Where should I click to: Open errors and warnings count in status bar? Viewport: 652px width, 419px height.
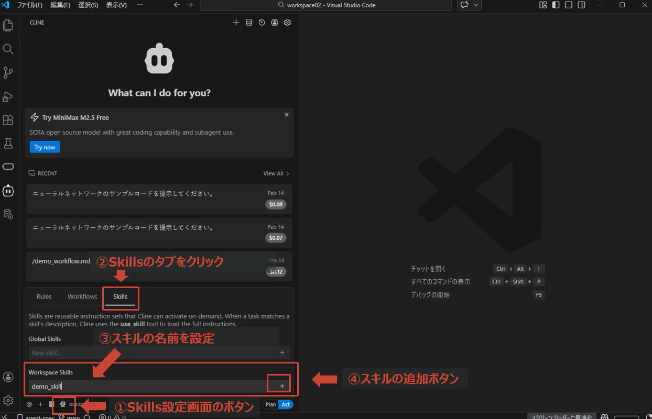point(113,417)
